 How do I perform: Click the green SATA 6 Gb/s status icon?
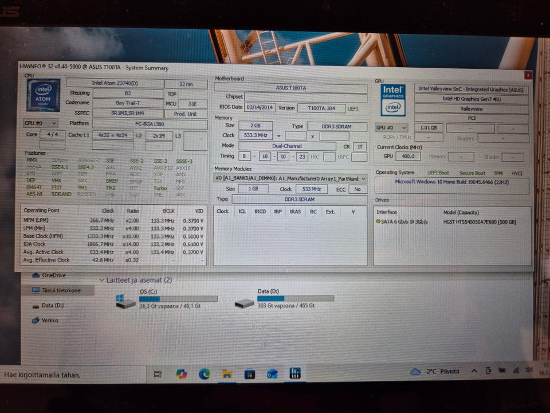378,221
